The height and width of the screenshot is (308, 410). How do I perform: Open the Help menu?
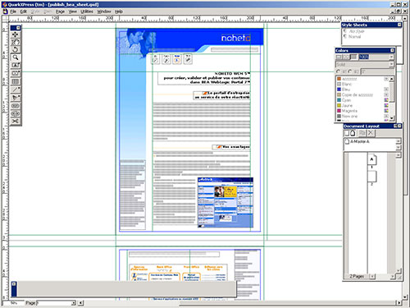pyautogui.click(x=118, y=11)
